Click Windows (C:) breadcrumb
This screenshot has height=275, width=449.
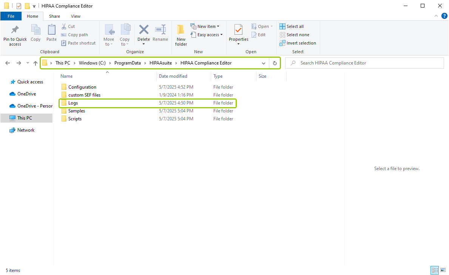(x=92, y=63)
